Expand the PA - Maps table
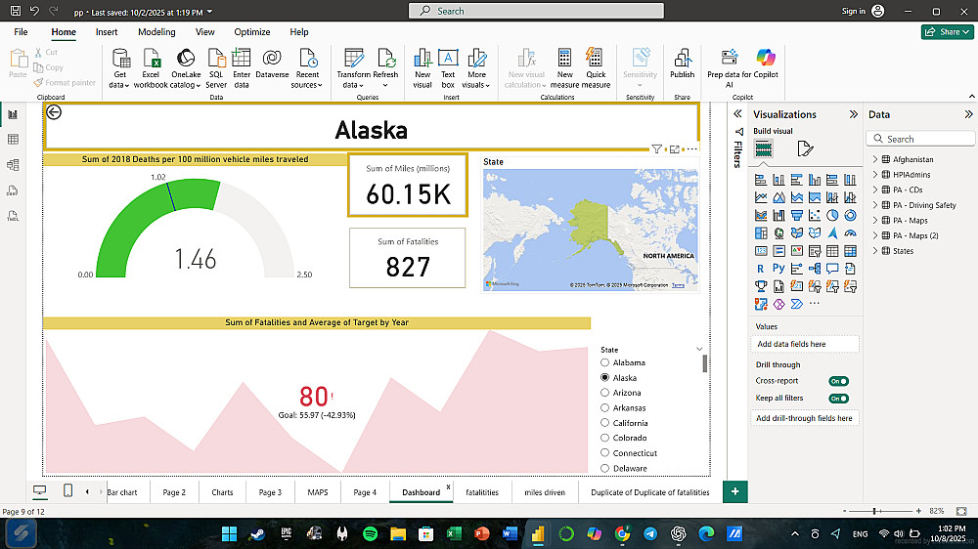The height and width of the screenshot is (549, 978). pyautogui.click(x=875, y=221)
